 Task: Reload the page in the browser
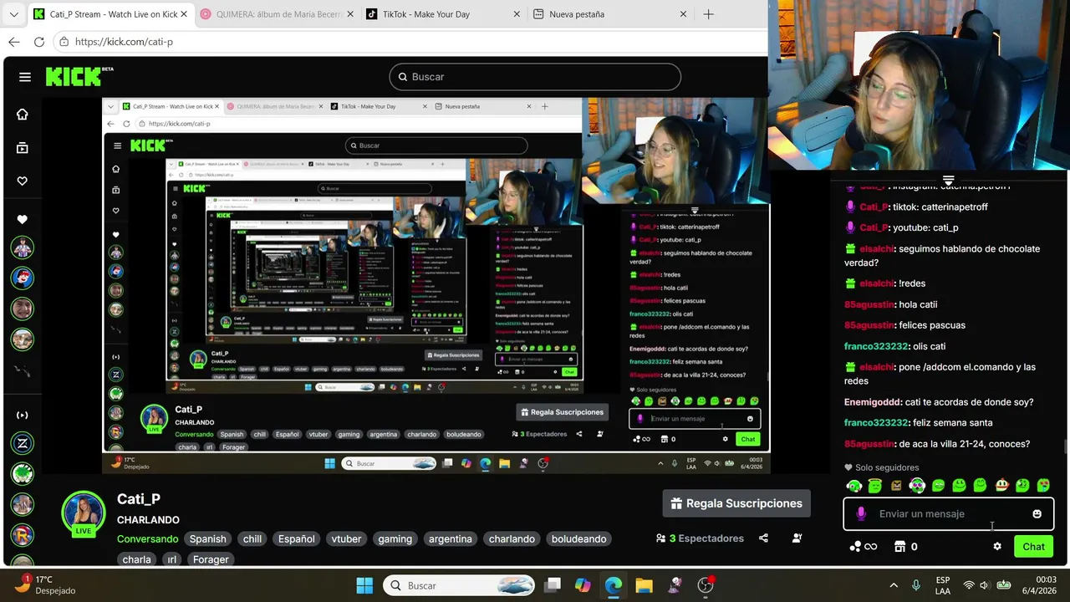pos(39,42)
